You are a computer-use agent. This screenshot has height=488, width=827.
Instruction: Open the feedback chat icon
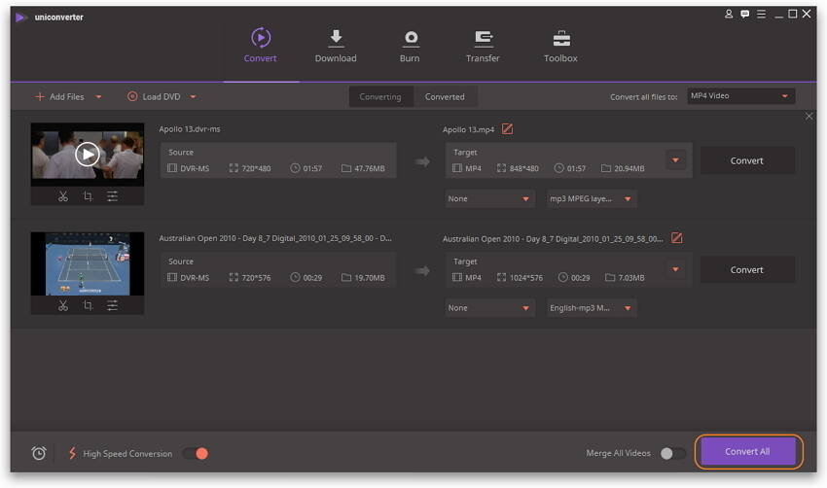click(744, 15)
